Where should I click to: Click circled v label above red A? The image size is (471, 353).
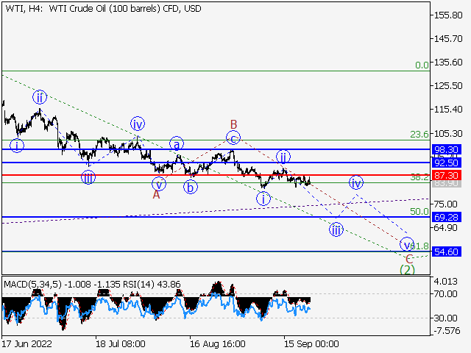[159, 184]
